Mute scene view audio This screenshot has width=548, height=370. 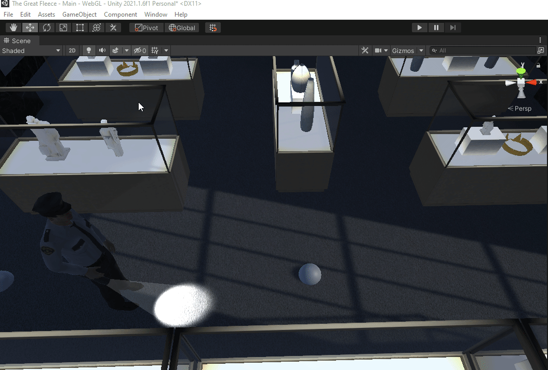[102, 50]
